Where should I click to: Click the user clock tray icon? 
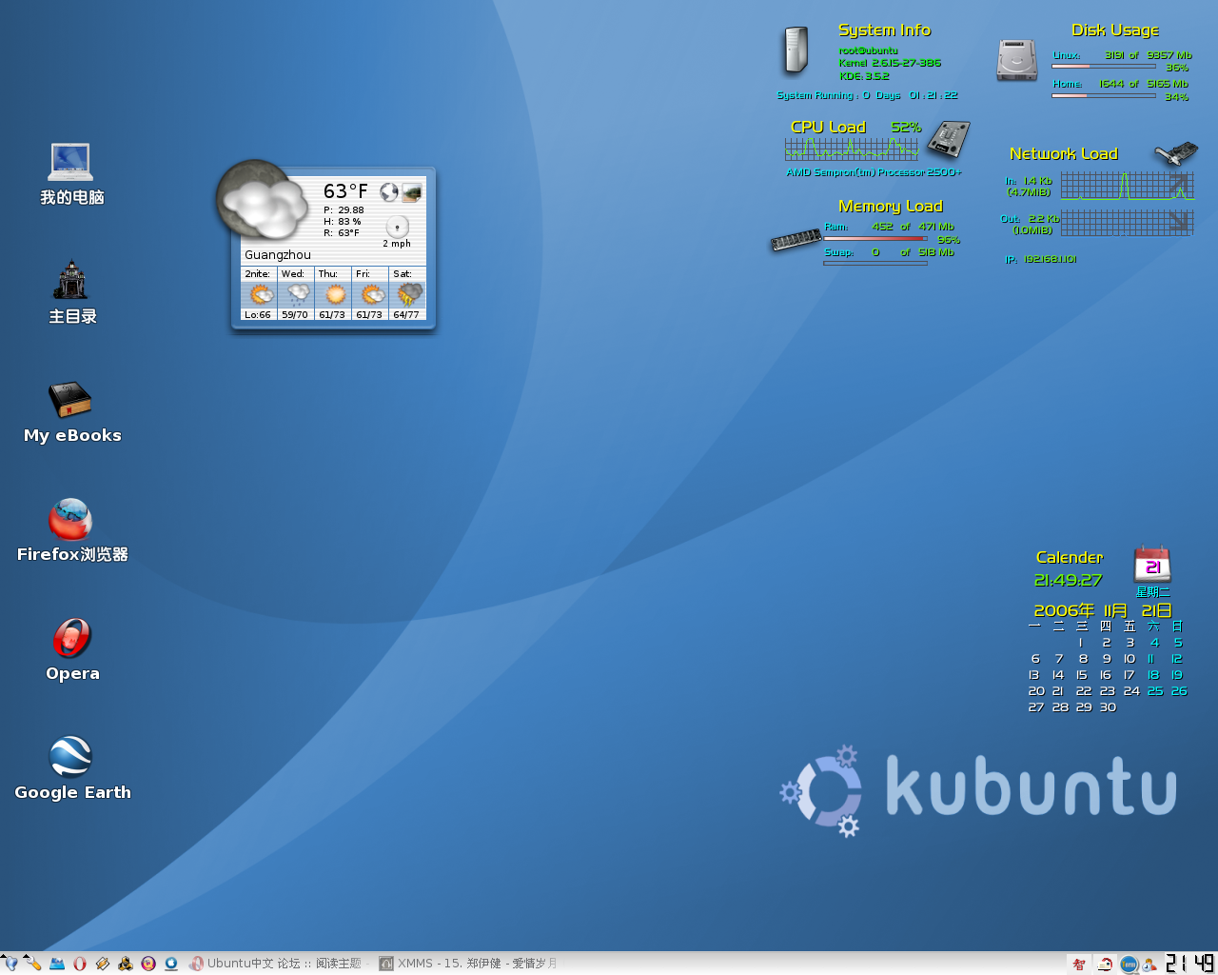click(x=1150, y=965)
